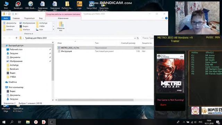Select the Warface extract destination in ribbon
Screen dimensions: 222x125
pos(25,30)
